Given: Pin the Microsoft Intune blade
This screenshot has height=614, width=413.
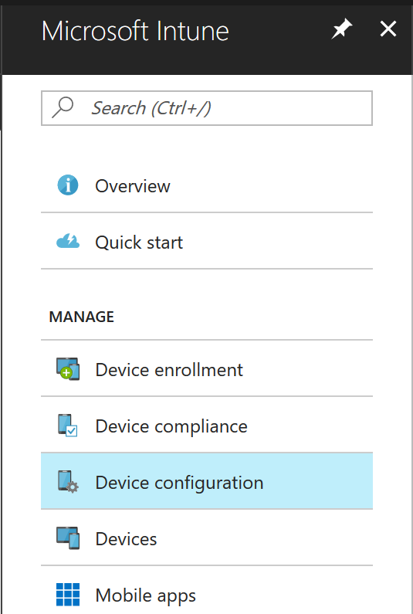Looking at the screenshot, I should (x=342, y=29).
